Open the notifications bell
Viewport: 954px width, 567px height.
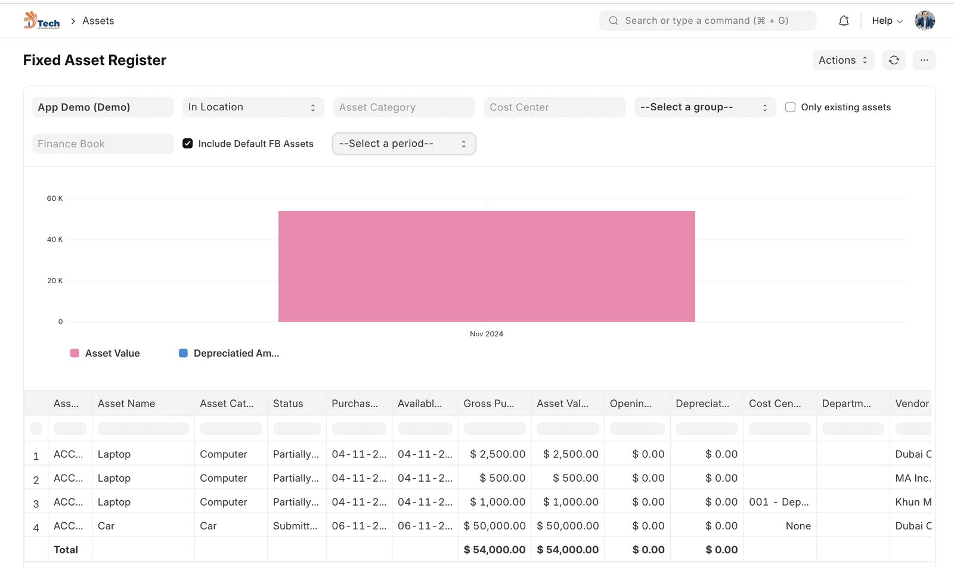click(844, 21)
